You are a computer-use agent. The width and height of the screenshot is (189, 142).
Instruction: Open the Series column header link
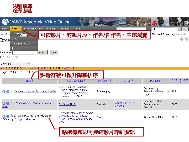[127, 81]
